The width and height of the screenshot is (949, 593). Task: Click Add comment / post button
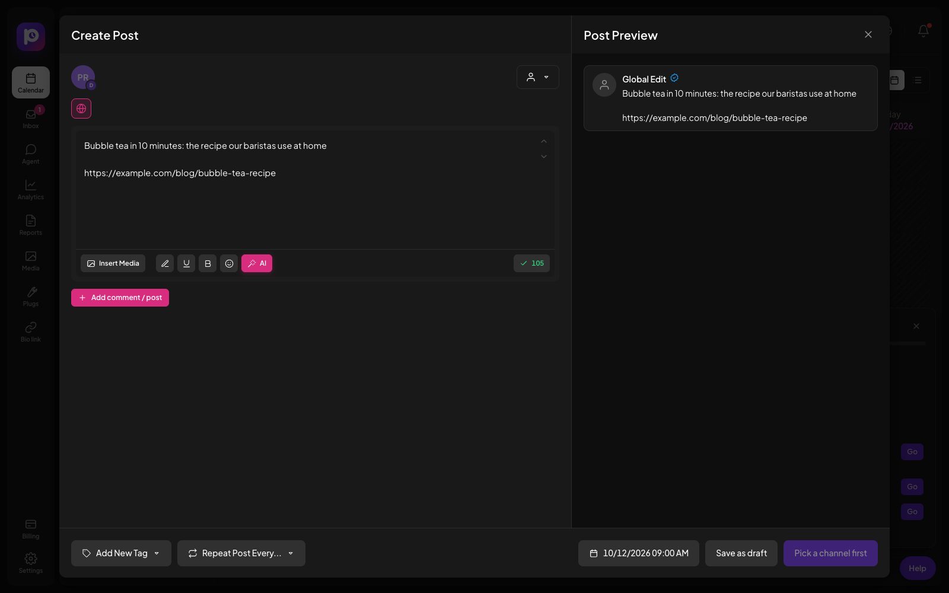120,298
